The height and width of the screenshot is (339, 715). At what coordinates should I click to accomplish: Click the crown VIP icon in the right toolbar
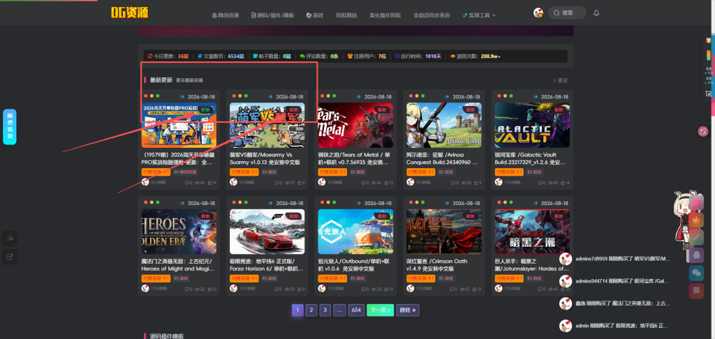(x=696, y=220)
